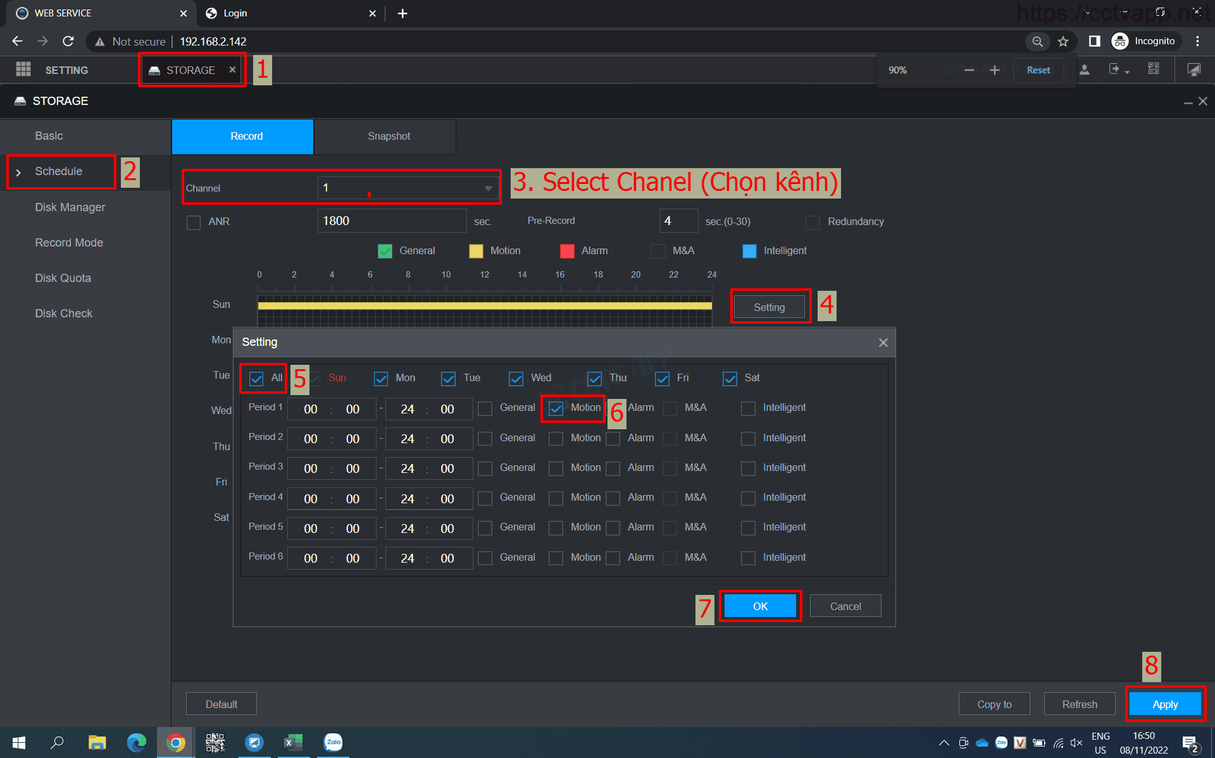Click the OK button

pyautogui.click(x=760, y=606)
